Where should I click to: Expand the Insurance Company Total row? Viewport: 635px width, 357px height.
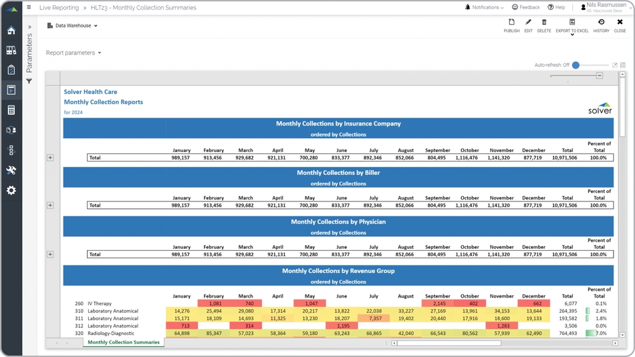point(50,158)
